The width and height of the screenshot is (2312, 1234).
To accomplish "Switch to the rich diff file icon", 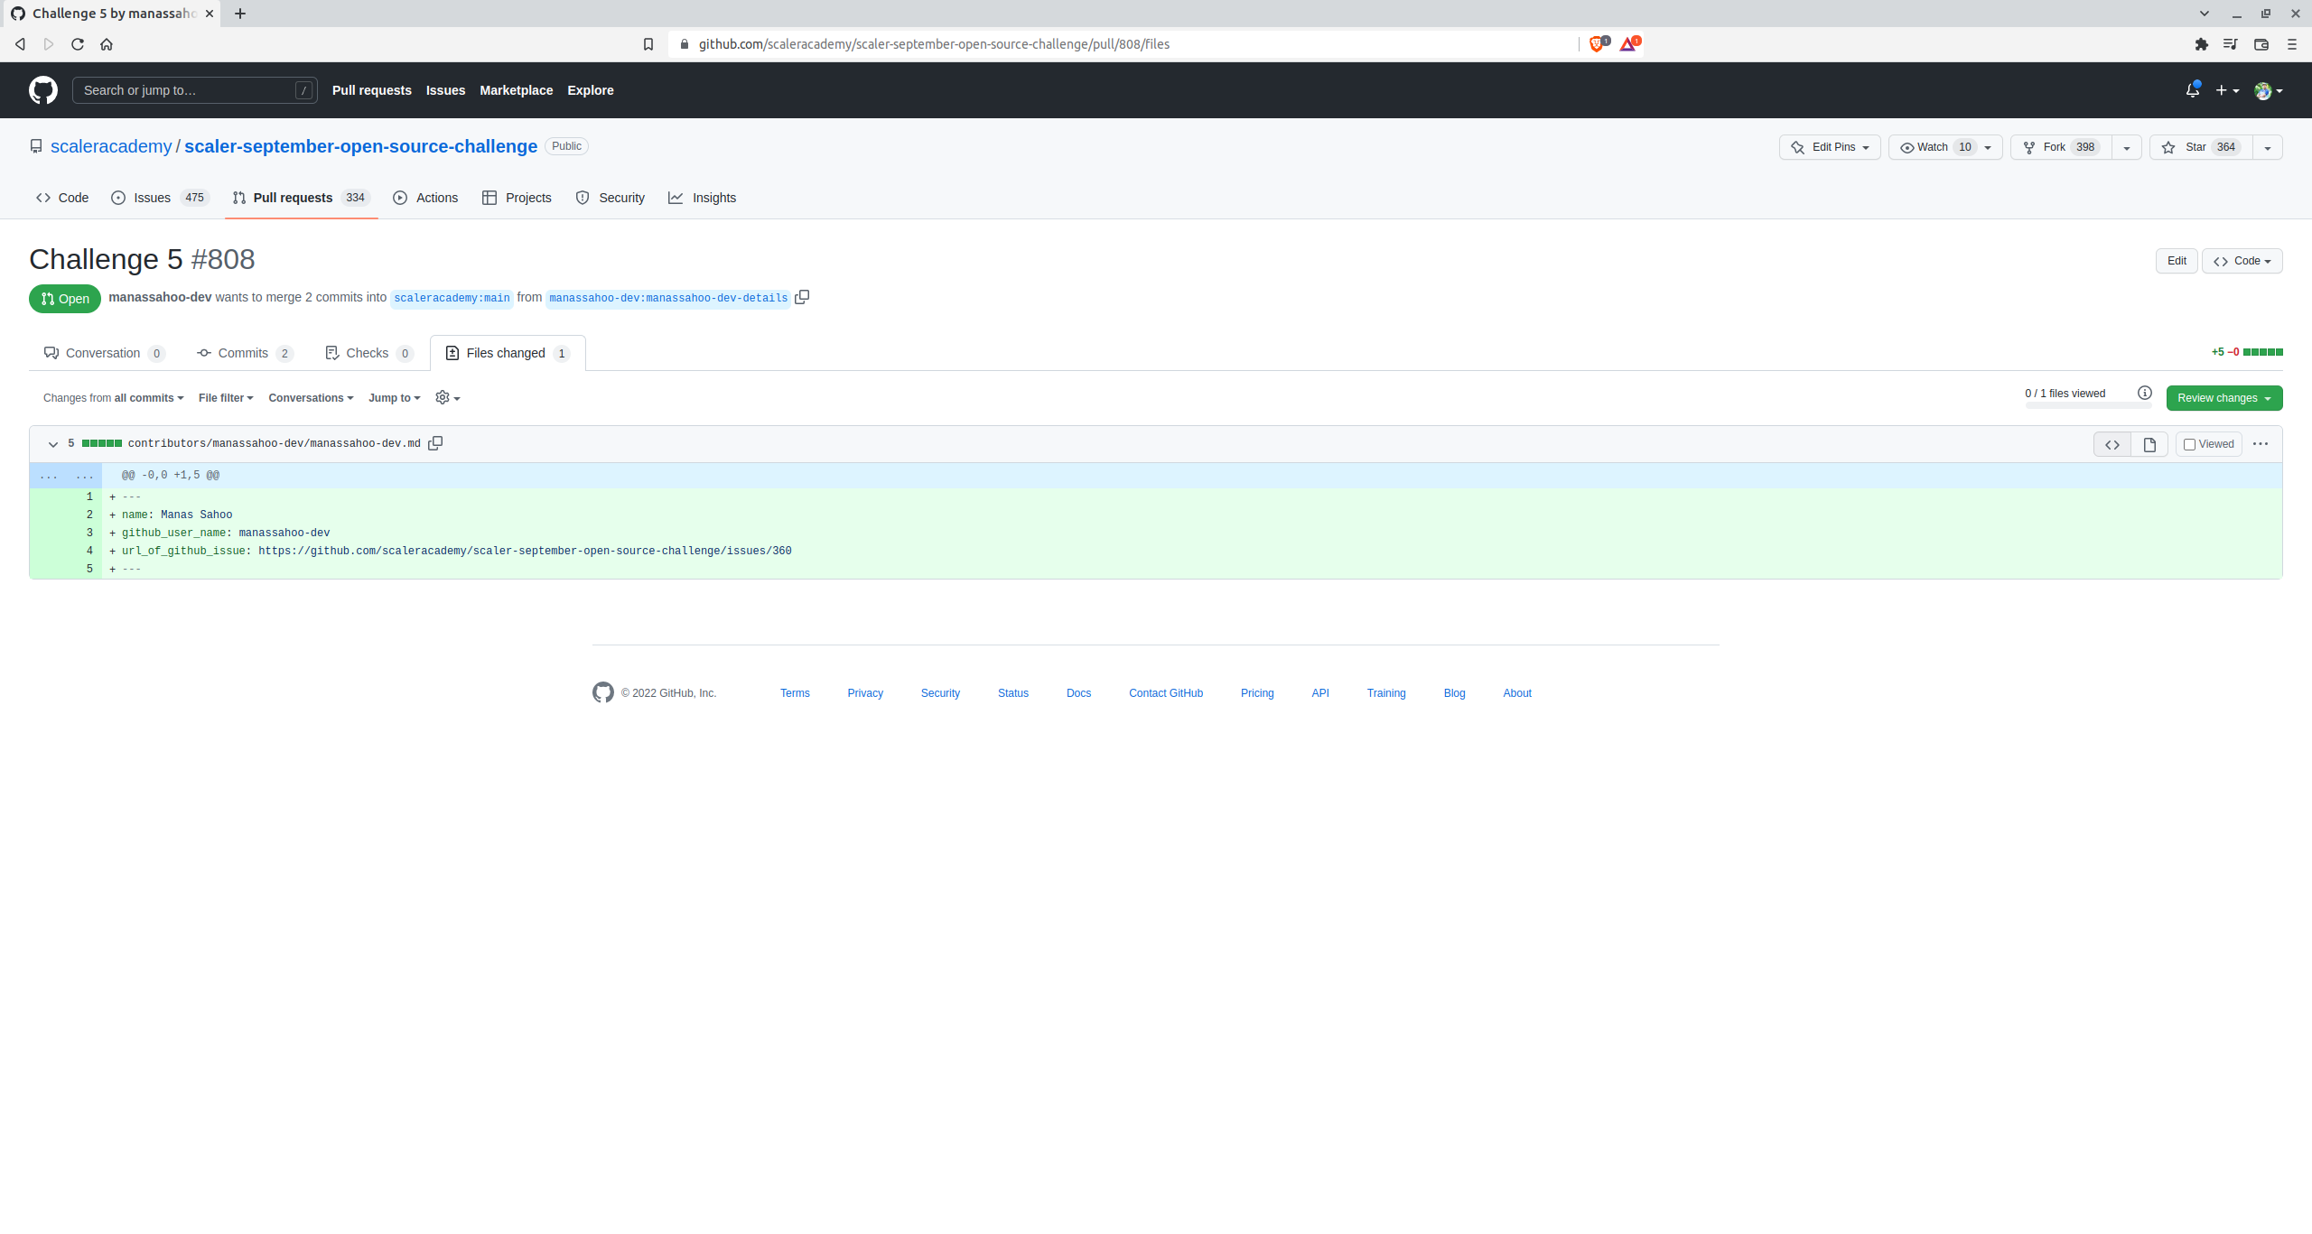I will point(2149,444).
